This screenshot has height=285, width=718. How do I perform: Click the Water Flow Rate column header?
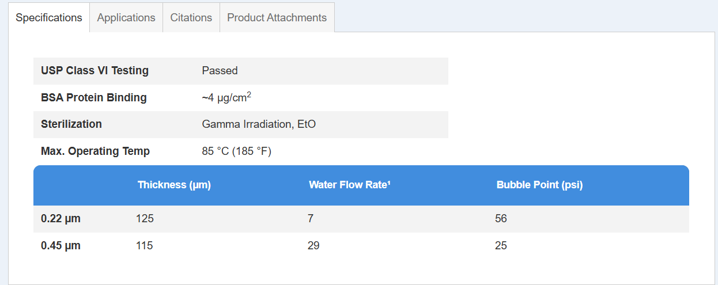(x=350, y=185)
